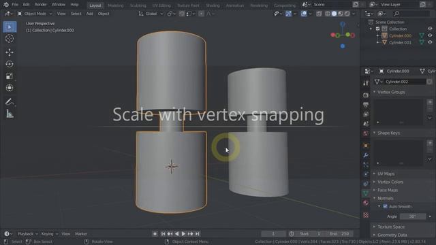Screen dimensions: 436x245
Task: Open the Material properties tab
Action: [366, 203]
